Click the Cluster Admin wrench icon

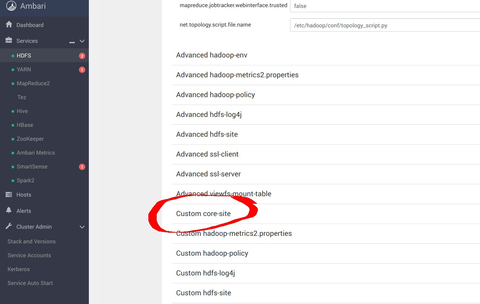tap(9, 226)
